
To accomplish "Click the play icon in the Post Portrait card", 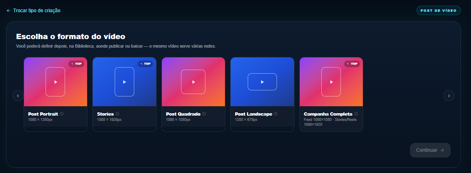I will [56, 82].
